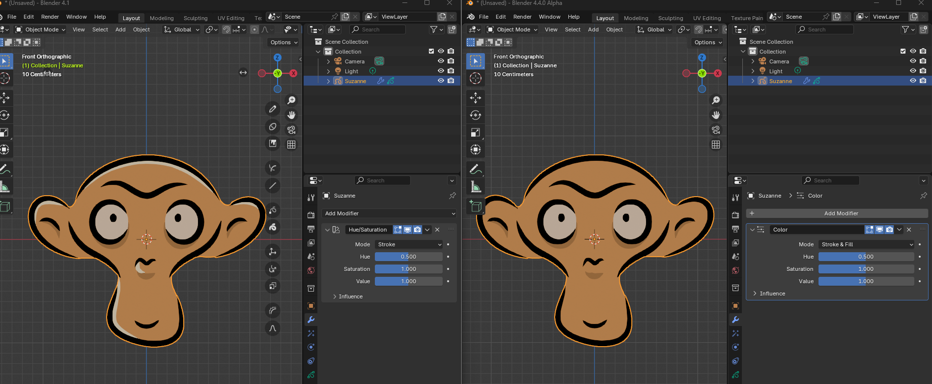The width and height of the screenshot is (932, 384).
Task: Open Physics properties tab in Blender 4.1
Action: 311,347
